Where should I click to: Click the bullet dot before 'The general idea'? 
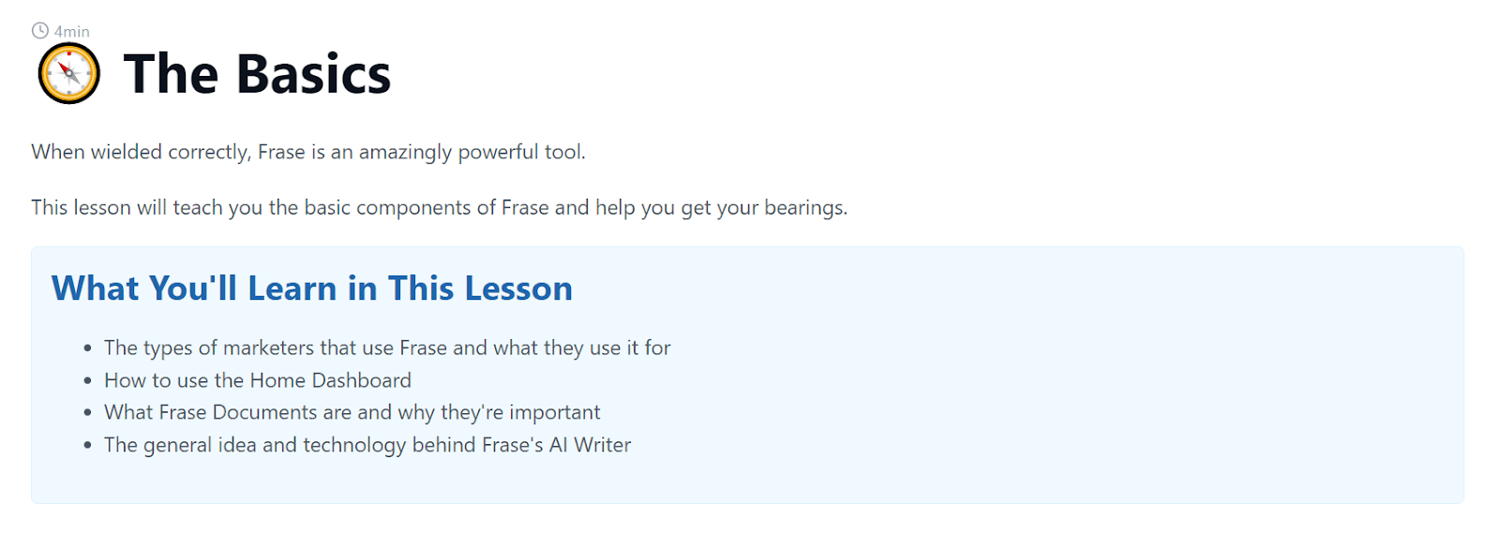pyautogui.click(x=87, y=446)
